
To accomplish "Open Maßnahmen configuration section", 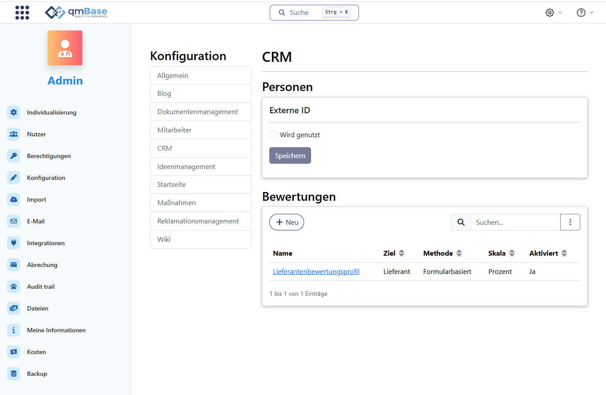I will [x=200, y=203].
